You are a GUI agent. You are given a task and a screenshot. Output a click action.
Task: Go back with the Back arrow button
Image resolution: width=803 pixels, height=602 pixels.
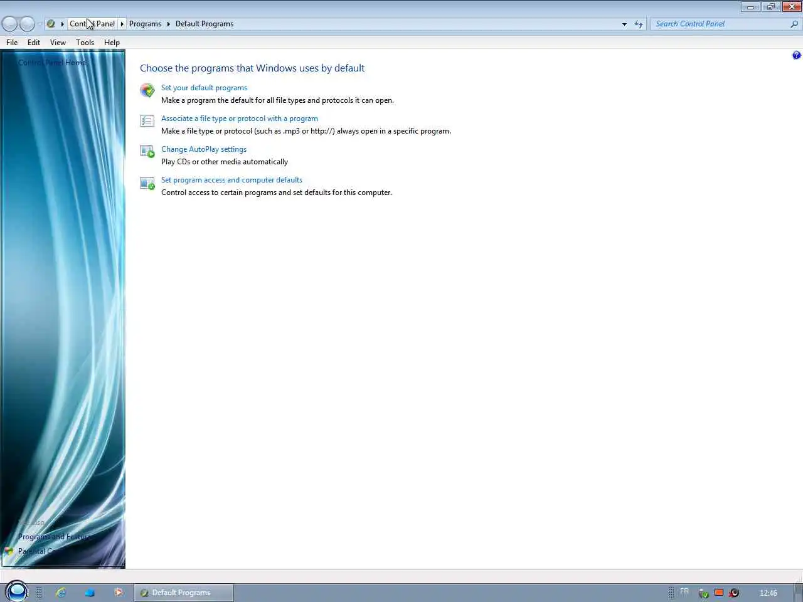(x=9, y=24)
